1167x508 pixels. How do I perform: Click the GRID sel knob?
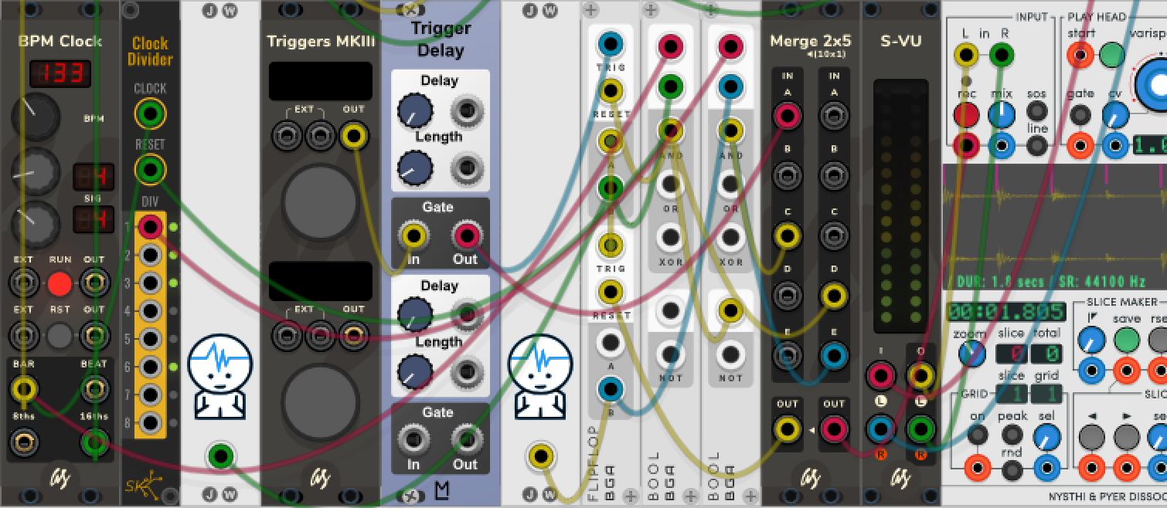[1047, 438]
